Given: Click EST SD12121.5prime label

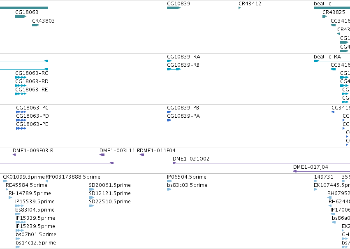Looking at the screenshot, I should click(110, 193).
